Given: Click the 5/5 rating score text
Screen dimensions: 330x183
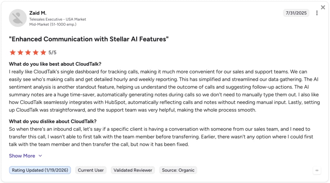Looking at the screenshot, I should point(53,53).
